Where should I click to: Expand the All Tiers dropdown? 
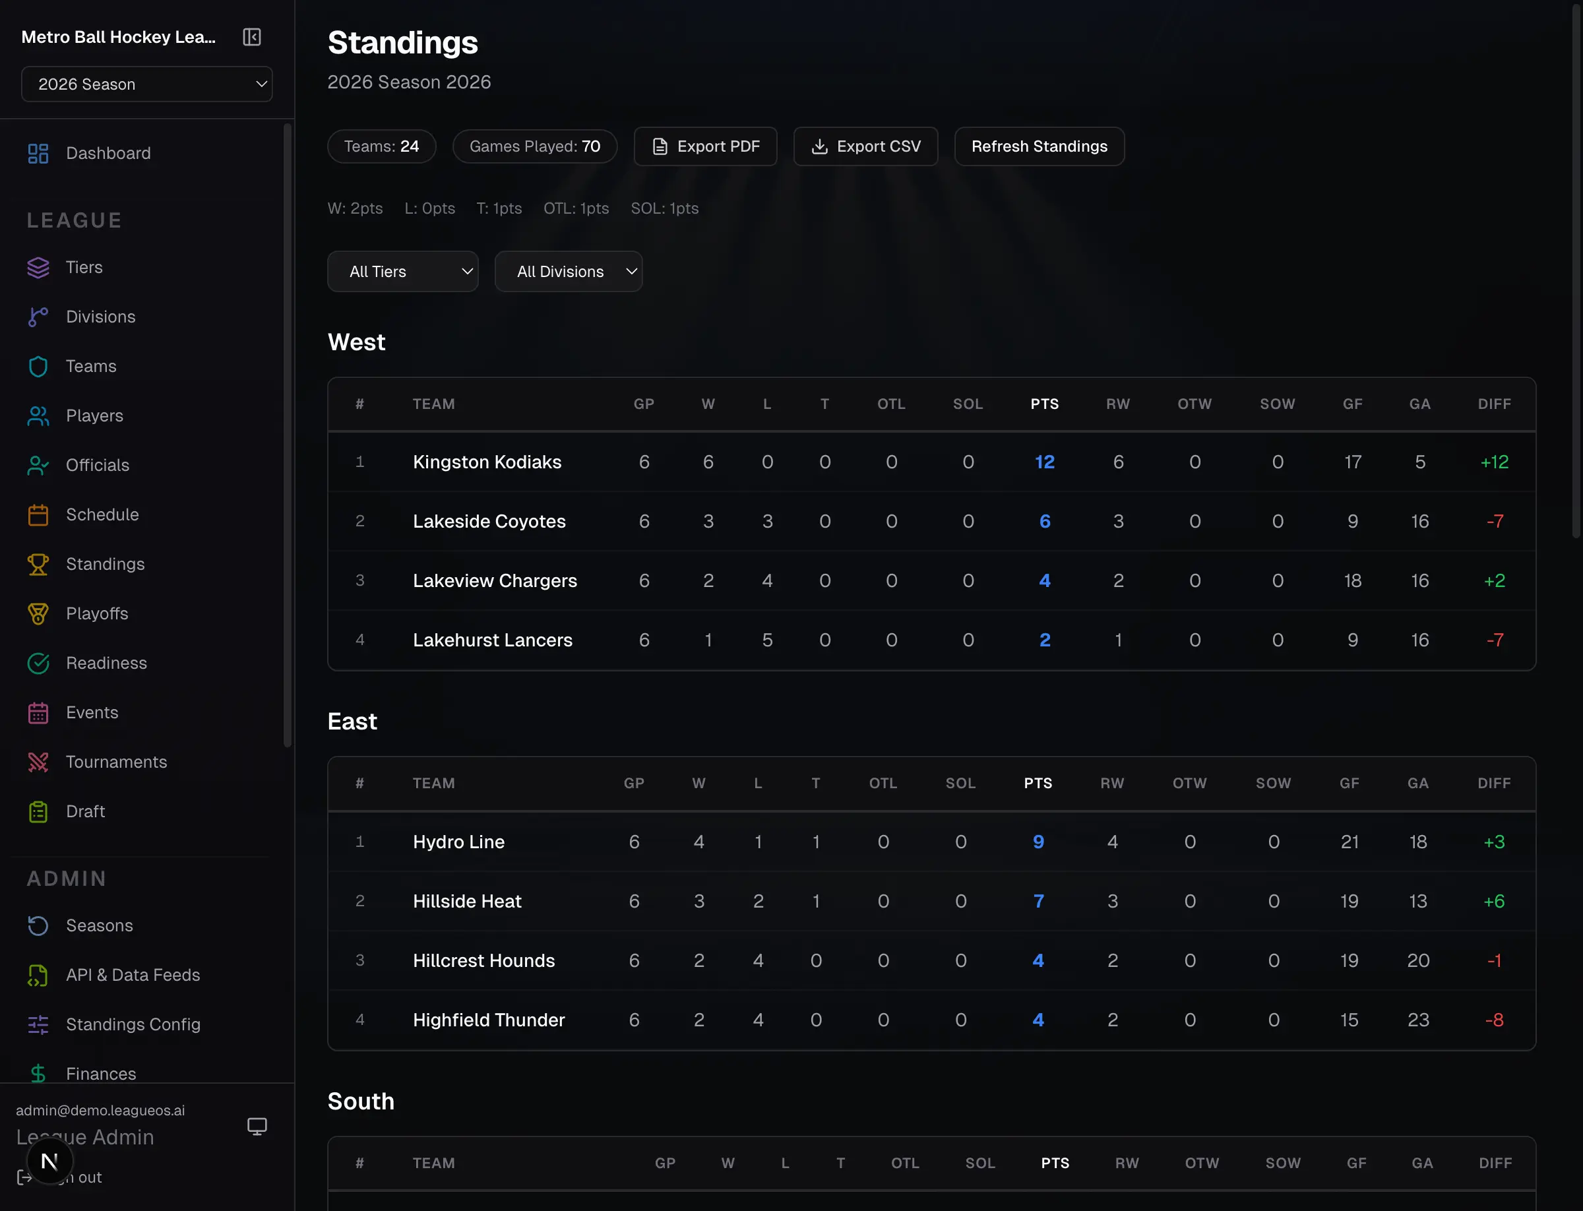[x=402, y=271]
